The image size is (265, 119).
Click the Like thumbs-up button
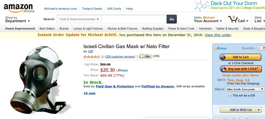coord(145,56)
